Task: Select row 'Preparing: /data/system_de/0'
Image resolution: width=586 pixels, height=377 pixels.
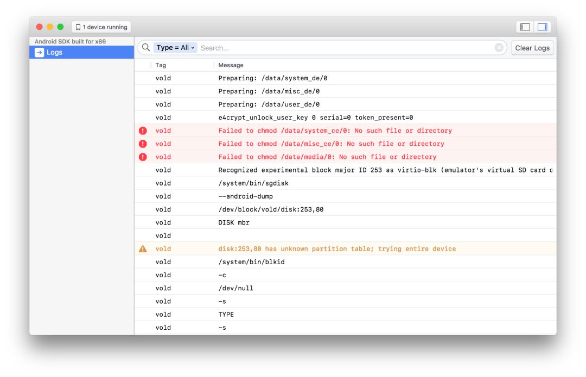Action: click(345, 78)
